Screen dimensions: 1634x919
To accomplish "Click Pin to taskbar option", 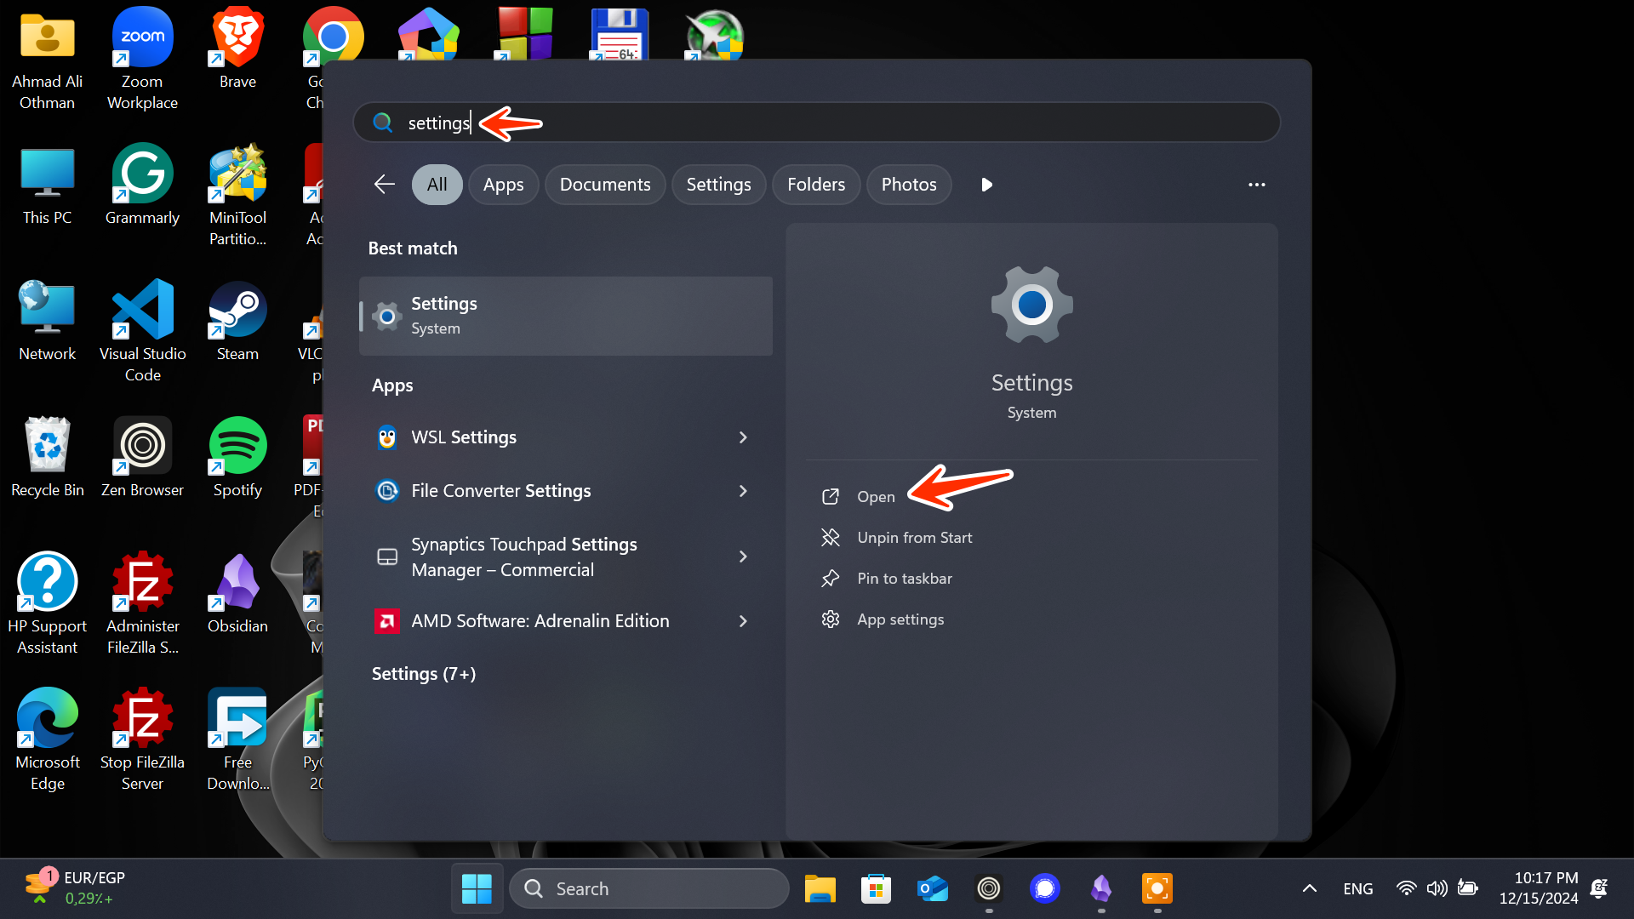I will point(904,579).
